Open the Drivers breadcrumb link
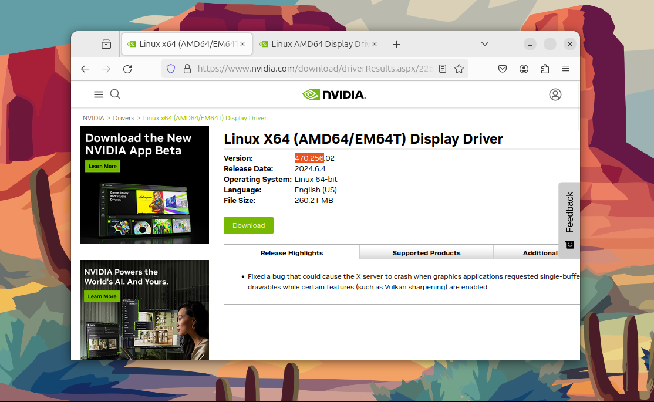Image resolution: width=654 pixels, height=402 pixels. (x=123, y=118)
